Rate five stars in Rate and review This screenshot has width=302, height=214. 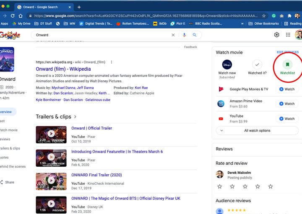click(271, 186)
